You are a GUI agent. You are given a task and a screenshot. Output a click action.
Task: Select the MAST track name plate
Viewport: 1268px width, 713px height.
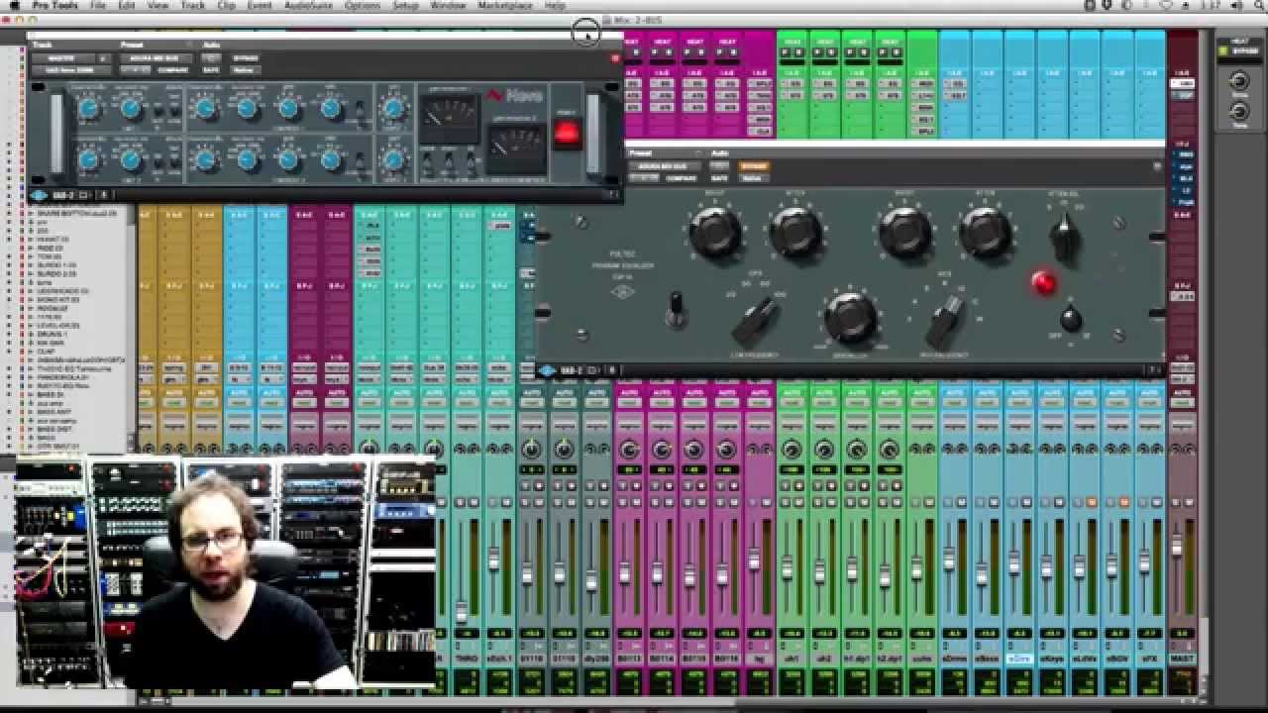[1182, 659]
